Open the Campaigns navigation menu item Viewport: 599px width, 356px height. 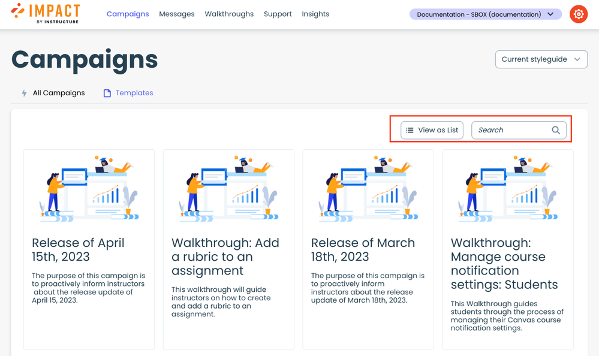(x=128, y=14)
